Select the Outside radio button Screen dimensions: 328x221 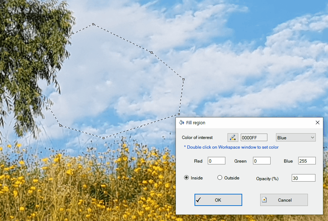click(220, 178)
